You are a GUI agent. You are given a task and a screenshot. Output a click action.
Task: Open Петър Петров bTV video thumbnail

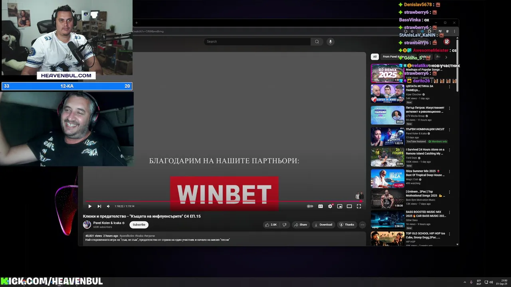click(388, 115)
